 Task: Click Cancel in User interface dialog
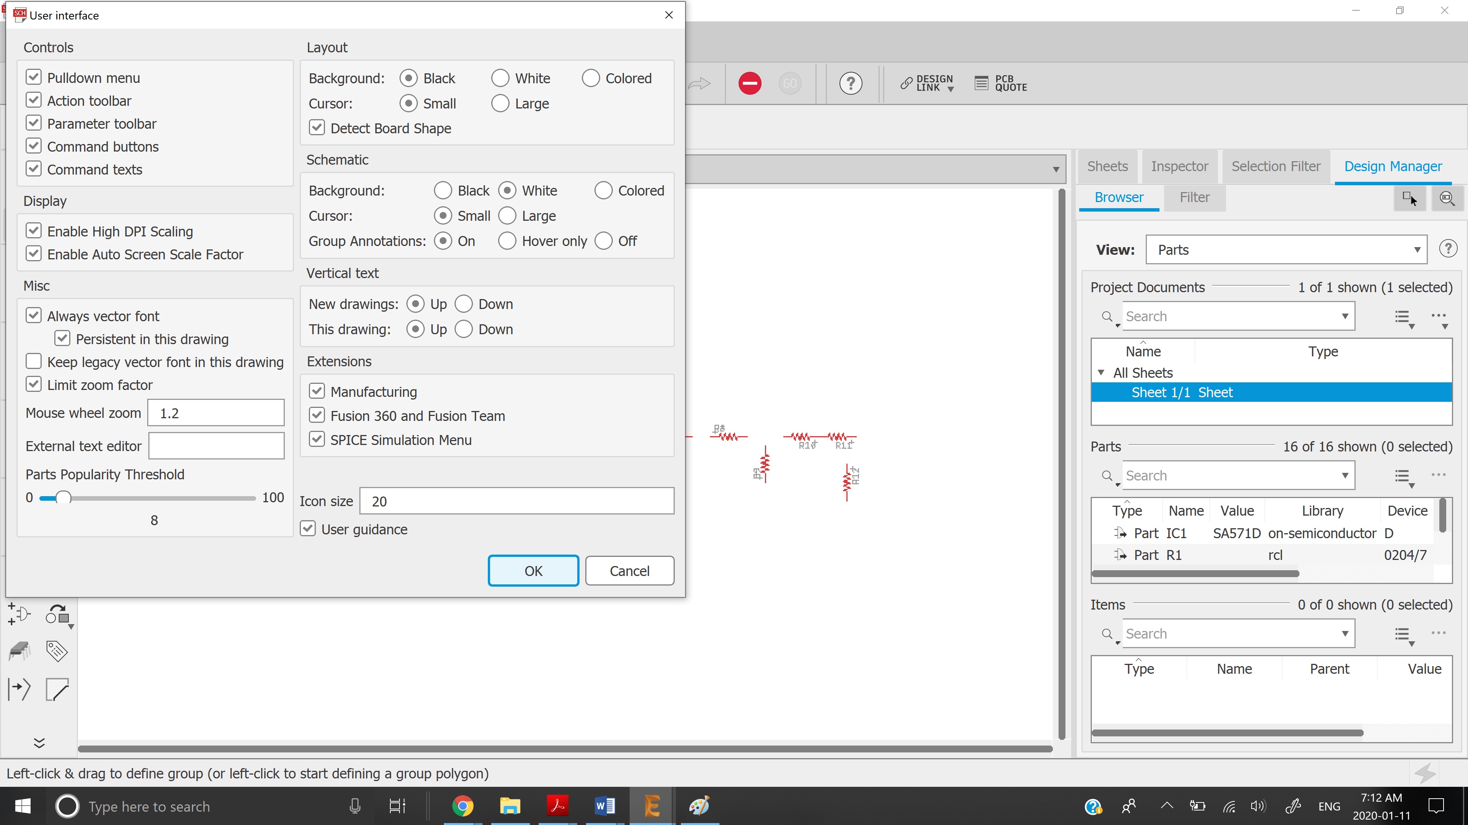629,571
